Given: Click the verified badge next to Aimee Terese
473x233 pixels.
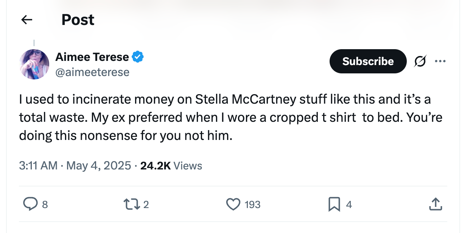Looking at the screenshot, I should click(138, 56).
